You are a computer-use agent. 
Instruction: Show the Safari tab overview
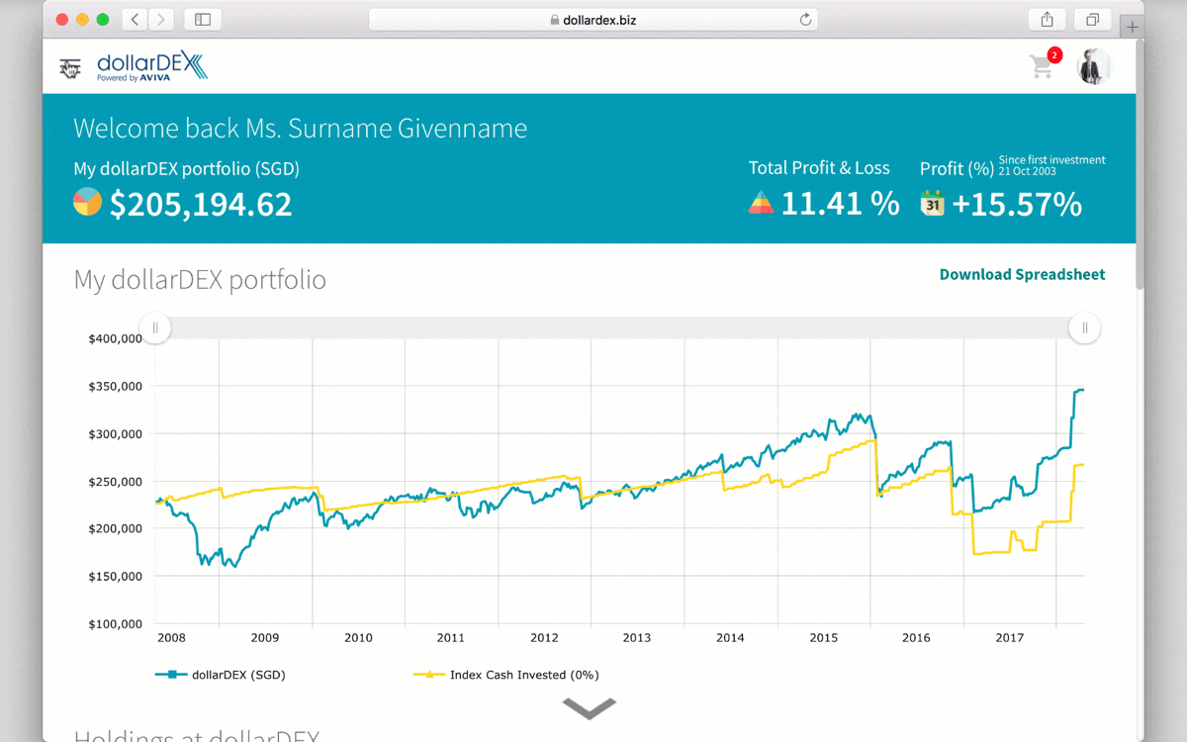1093,19
